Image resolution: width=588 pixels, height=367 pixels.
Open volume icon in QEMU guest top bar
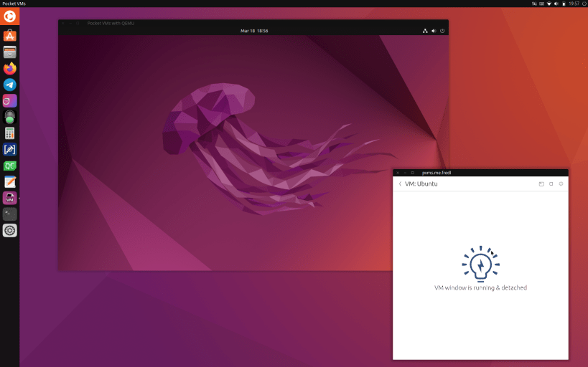tap(434, 31)
